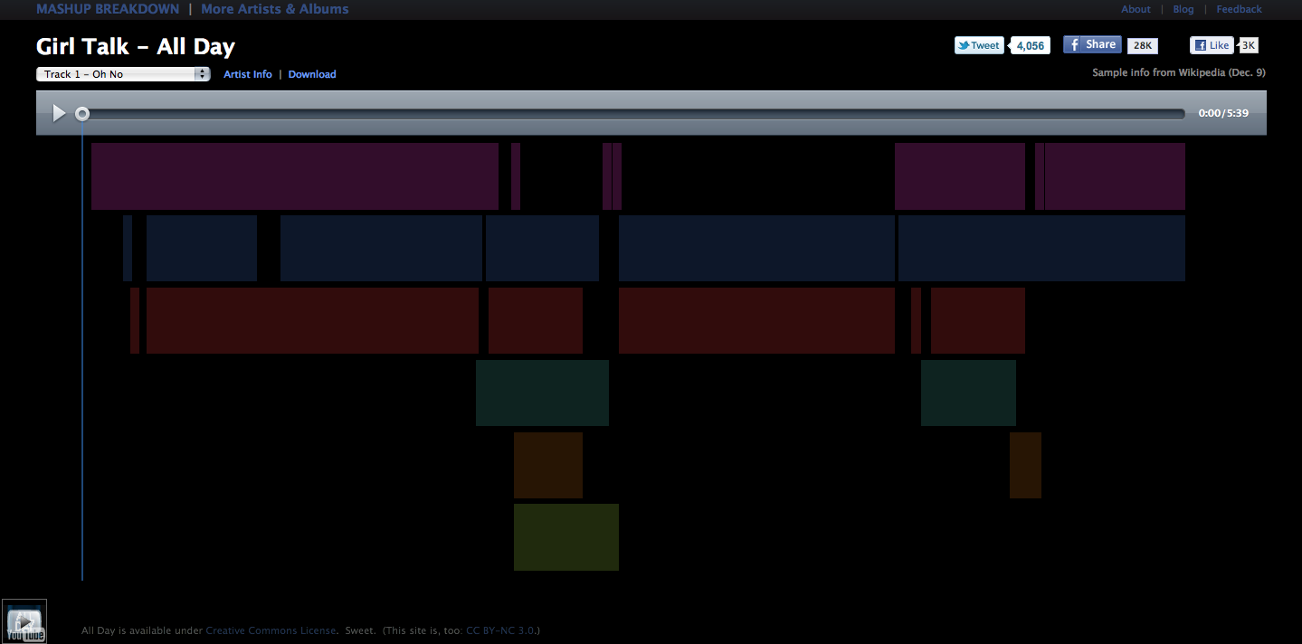The width and height of the screenshot is (1302, 644).
Task: Click the tweet count 4,056
Action: [1031, 45]
